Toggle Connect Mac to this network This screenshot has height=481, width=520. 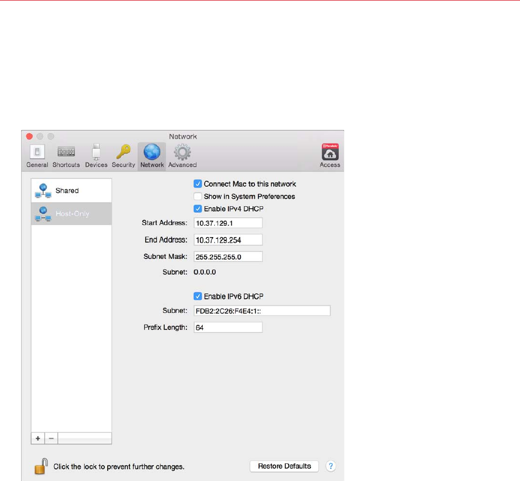click(x=198, y=184)
